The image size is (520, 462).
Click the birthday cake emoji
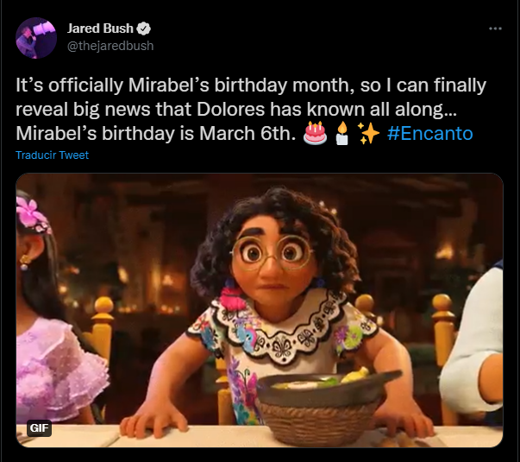(316, 134)
